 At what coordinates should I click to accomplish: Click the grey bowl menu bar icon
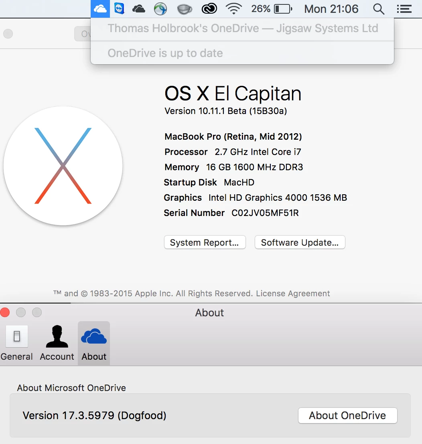click(185, 9)
